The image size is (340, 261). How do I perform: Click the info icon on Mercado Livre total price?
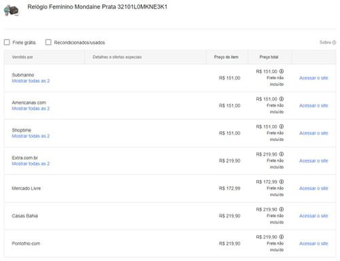coord(282,182)
